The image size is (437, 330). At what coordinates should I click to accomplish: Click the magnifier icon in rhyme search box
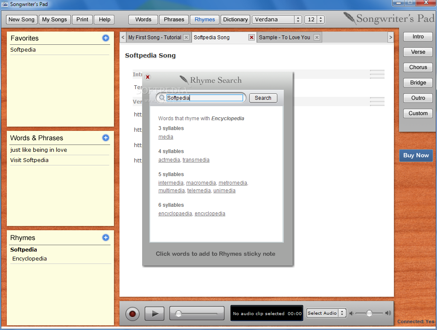[162, 98]
